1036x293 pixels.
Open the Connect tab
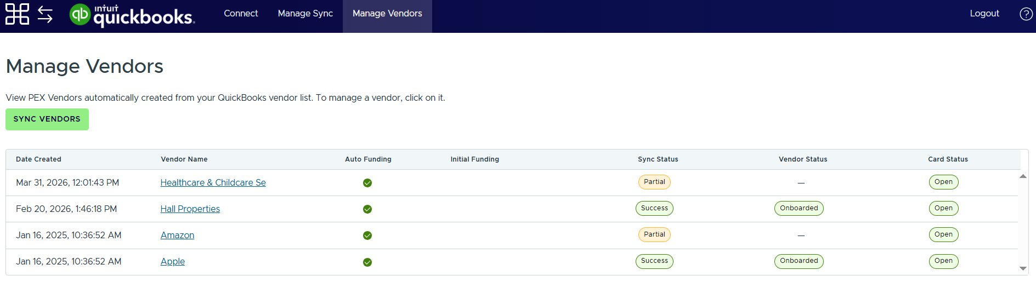pos(241,14)
